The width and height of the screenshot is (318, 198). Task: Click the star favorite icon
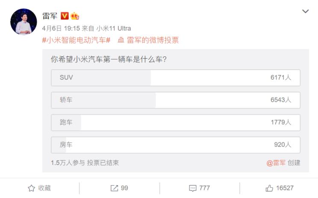31,188
